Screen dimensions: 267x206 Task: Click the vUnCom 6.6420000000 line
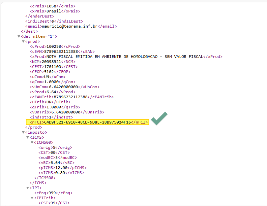(64, 87)
